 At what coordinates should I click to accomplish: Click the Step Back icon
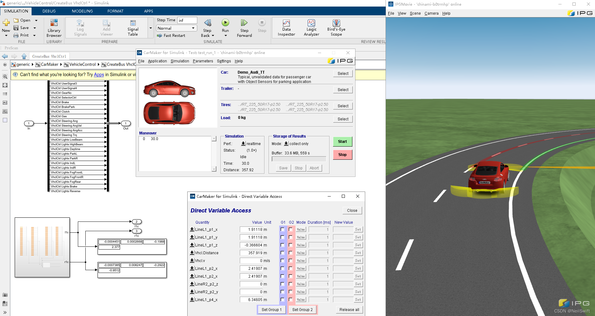click(207, 23)
